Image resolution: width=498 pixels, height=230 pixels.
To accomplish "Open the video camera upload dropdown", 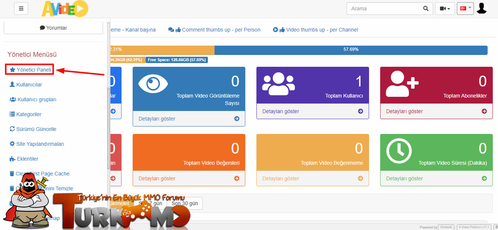I will tap(445, 9).
